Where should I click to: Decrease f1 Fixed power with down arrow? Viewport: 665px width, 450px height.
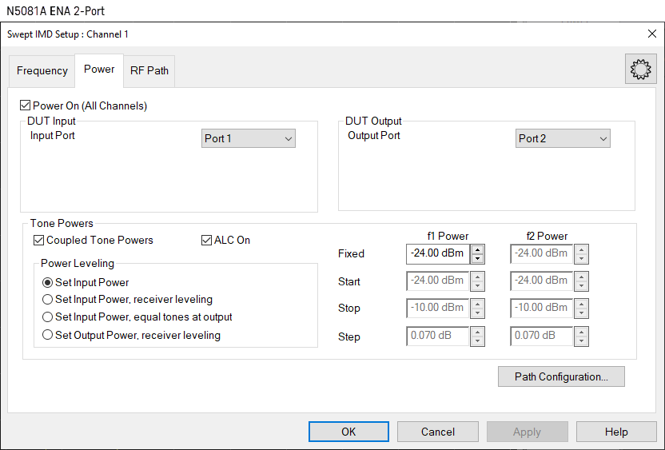point(477,259)
